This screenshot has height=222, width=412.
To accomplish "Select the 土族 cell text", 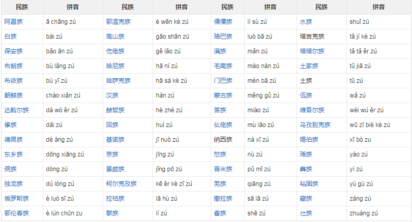I will (306, 81).
